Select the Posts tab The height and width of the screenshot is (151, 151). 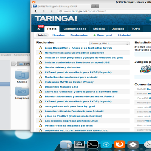click(52, 29)
